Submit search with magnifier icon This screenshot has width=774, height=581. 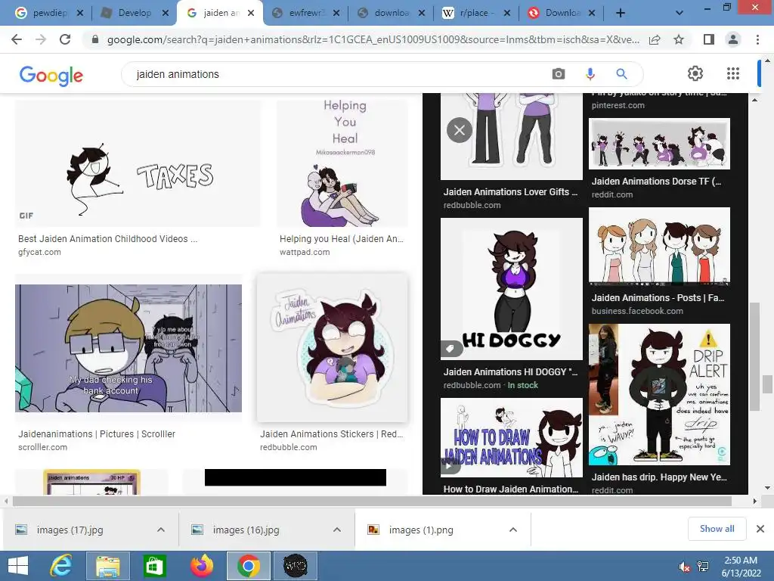621,74
